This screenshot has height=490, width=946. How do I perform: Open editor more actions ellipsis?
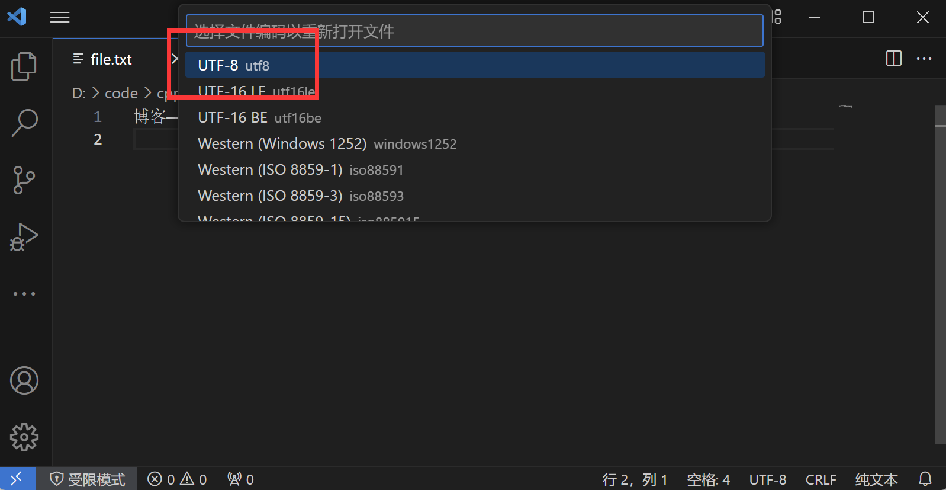pos(924,59)
